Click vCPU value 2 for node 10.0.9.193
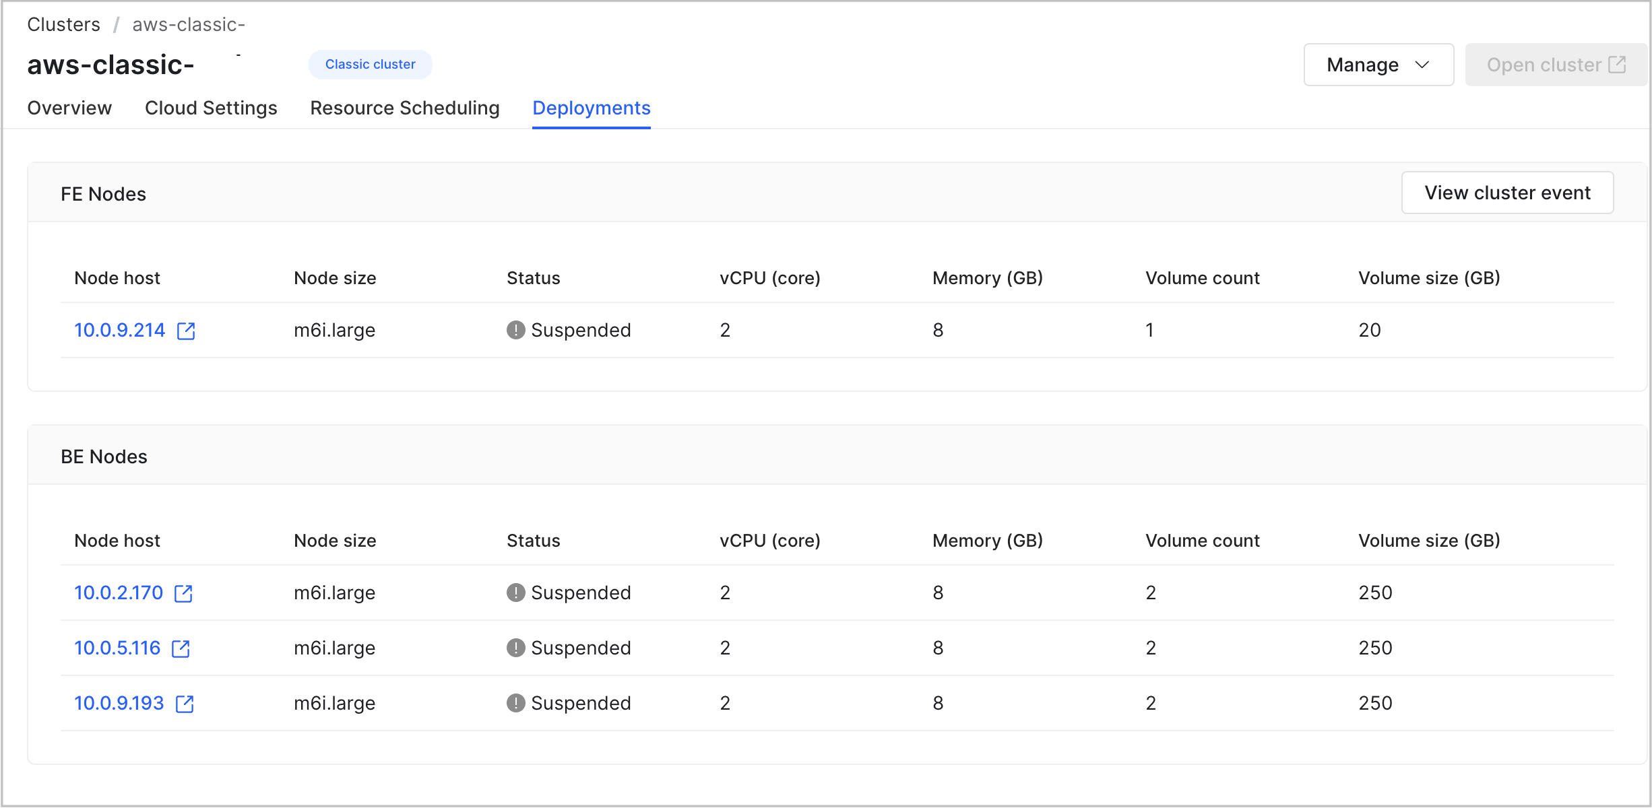Image resolution: width=1652 pixels, height=808 pixels. pyautogui.click(x=725, y=703)
